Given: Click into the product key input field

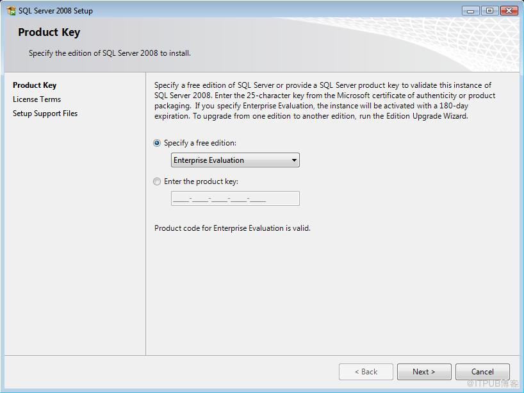Looking at the screenshot, I should pos(235,199).
